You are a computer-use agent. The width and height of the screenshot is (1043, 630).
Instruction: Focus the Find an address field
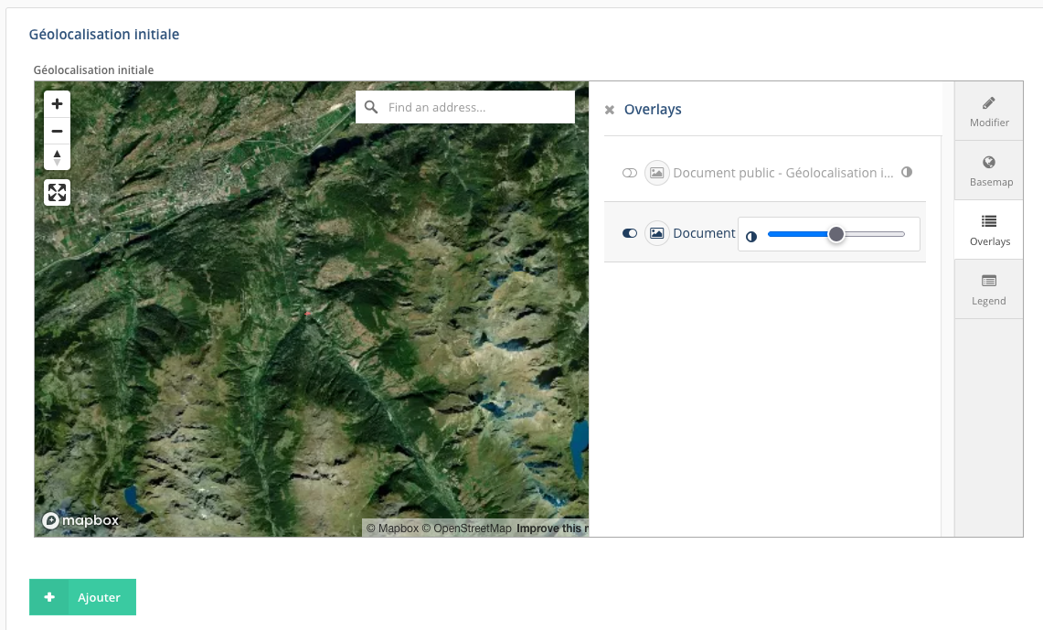(x=475, y=107)
